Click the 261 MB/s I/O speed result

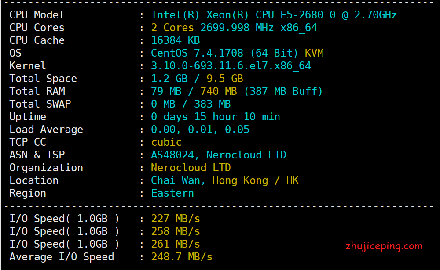(175, 244)
